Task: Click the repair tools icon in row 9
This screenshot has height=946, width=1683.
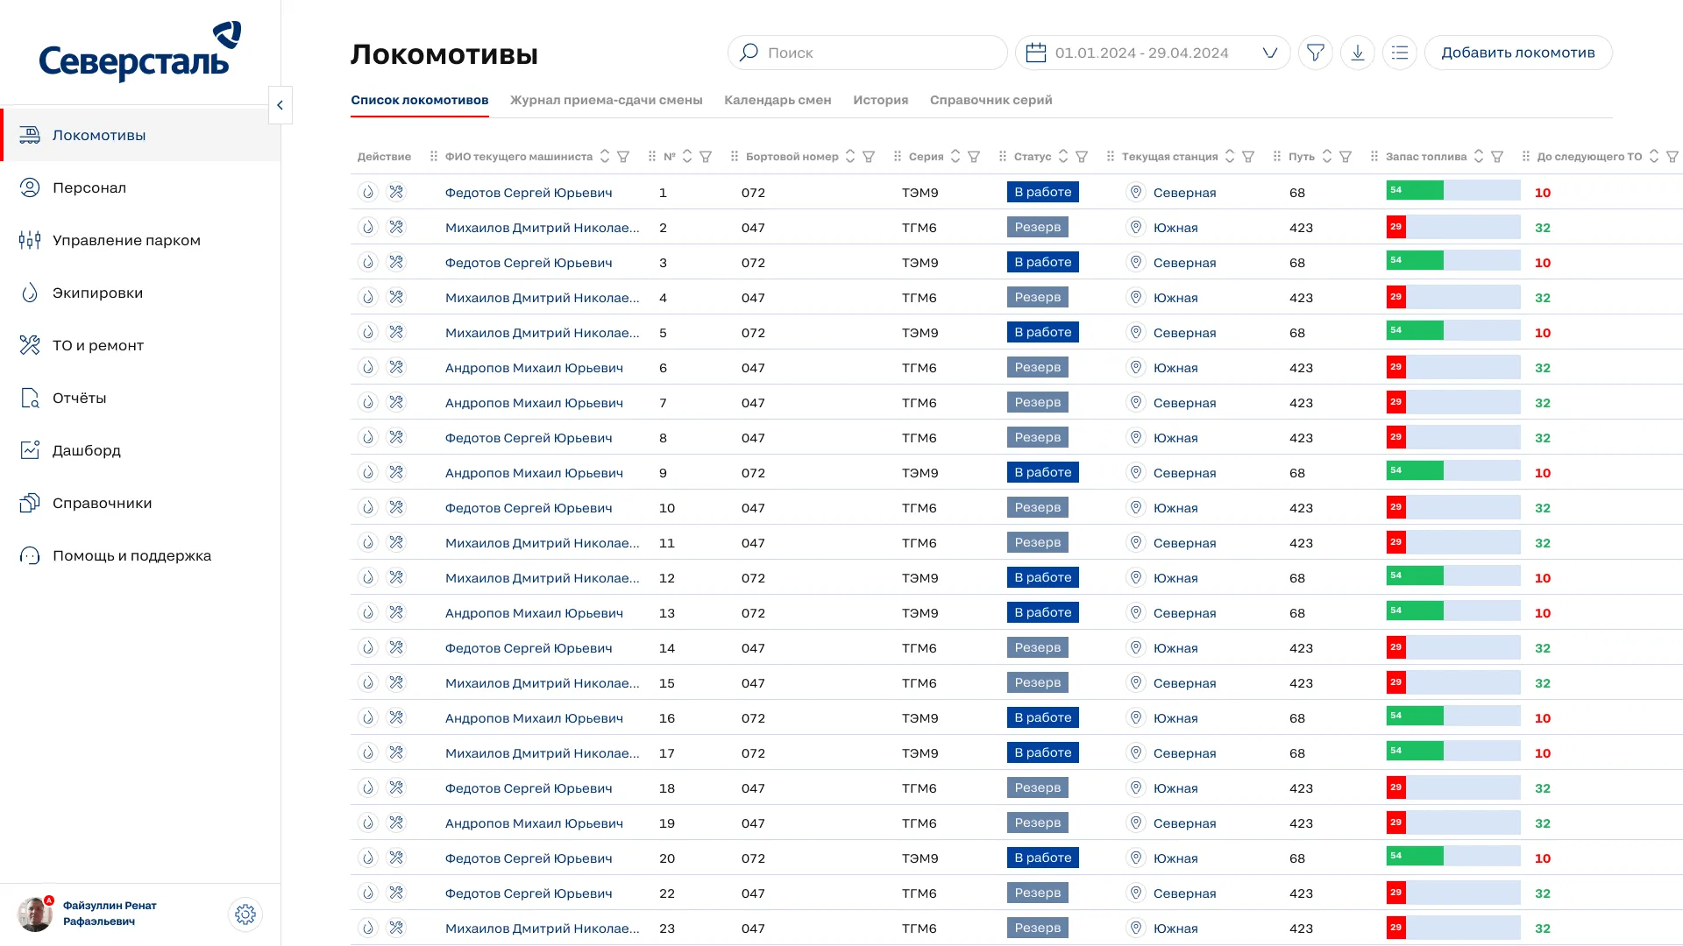Action: coord(396,472)
